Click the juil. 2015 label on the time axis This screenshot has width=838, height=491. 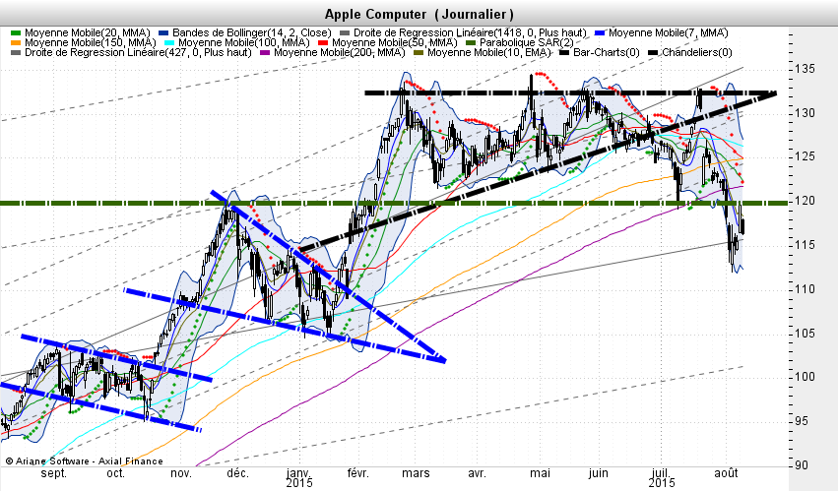662,478
